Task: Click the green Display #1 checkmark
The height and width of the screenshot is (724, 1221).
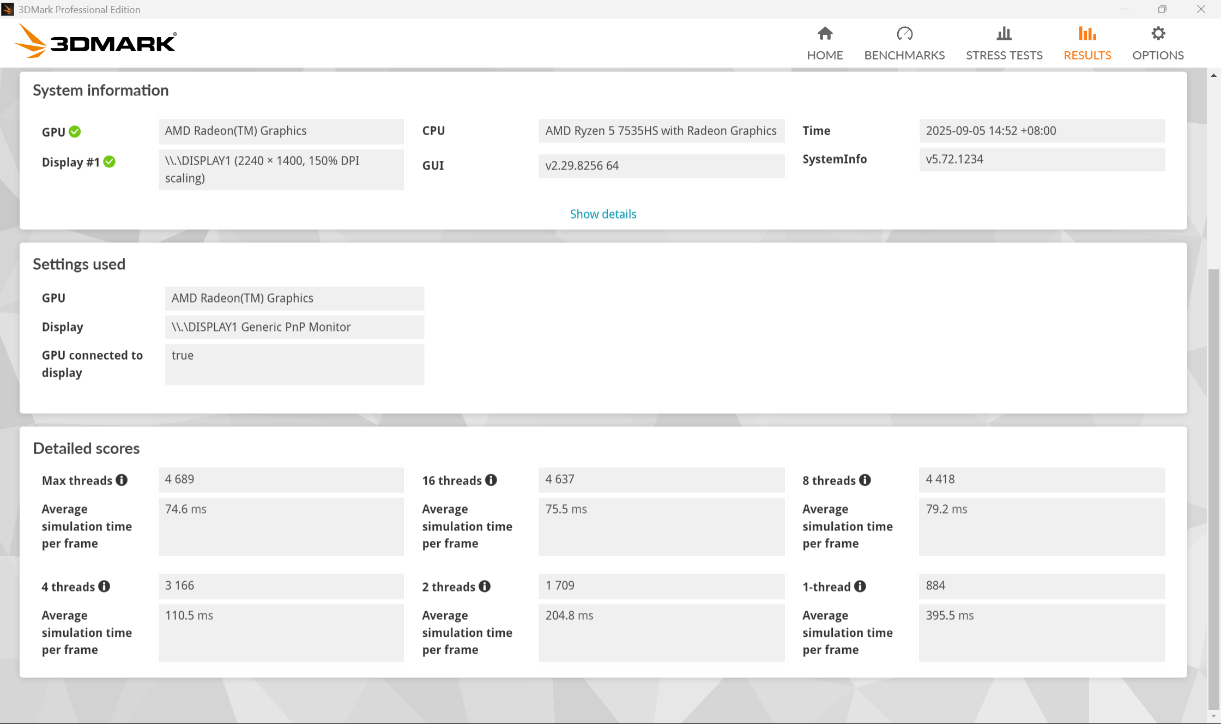Action: coord(110,162)
